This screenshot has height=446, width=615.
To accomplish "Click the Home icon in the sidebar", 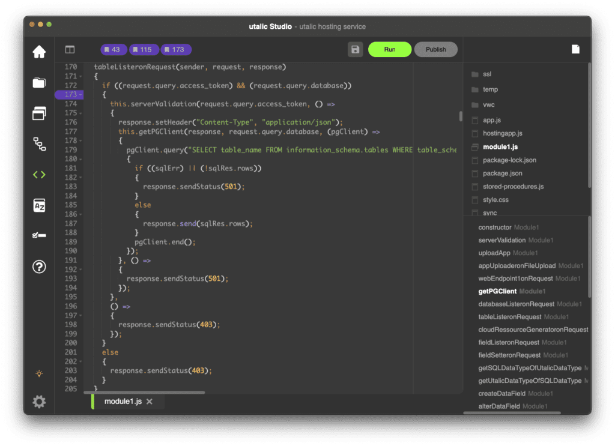I will click(39, 52).
